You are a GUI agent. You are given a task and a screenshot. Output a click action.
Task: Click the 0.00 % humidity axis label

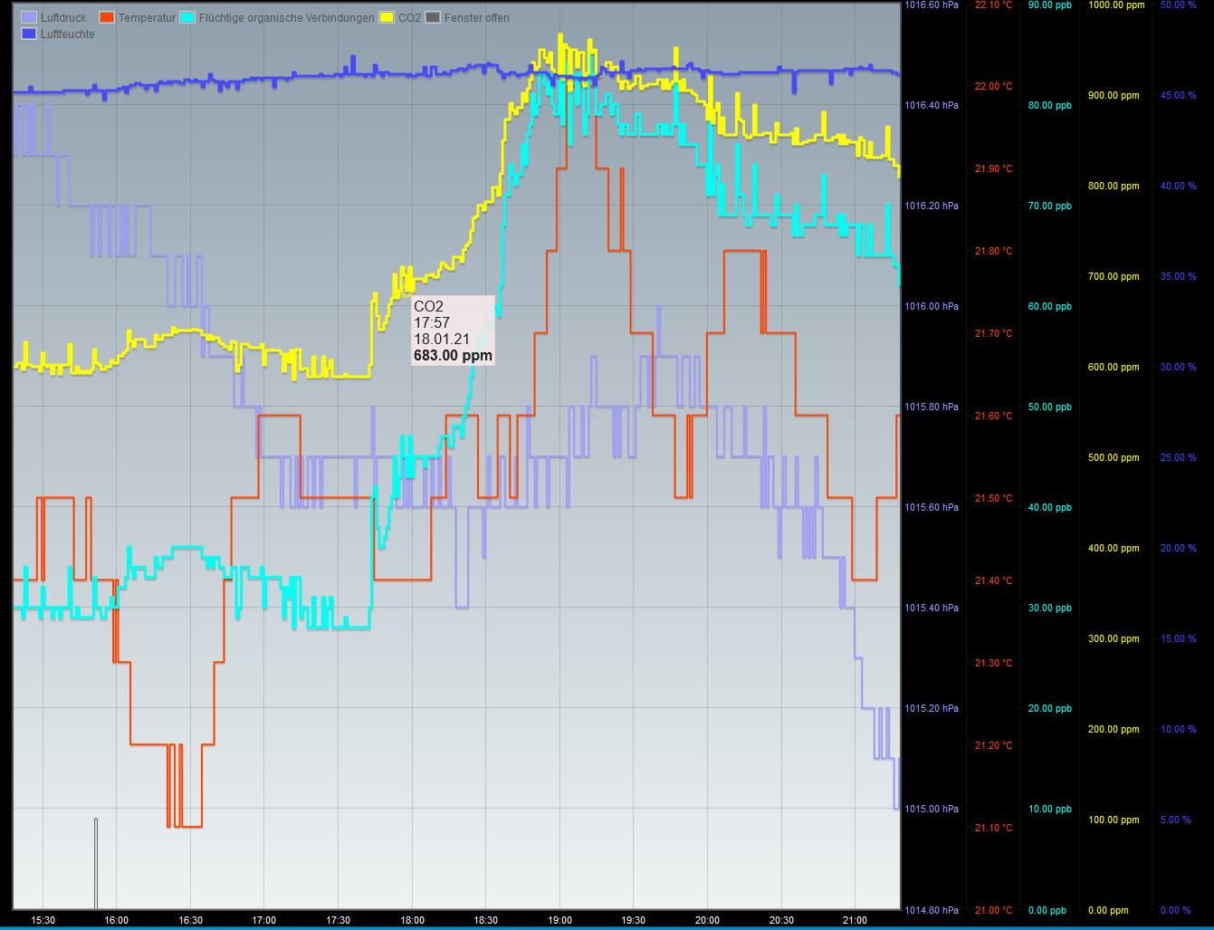pyautogui.click(x=1176, y=910)
